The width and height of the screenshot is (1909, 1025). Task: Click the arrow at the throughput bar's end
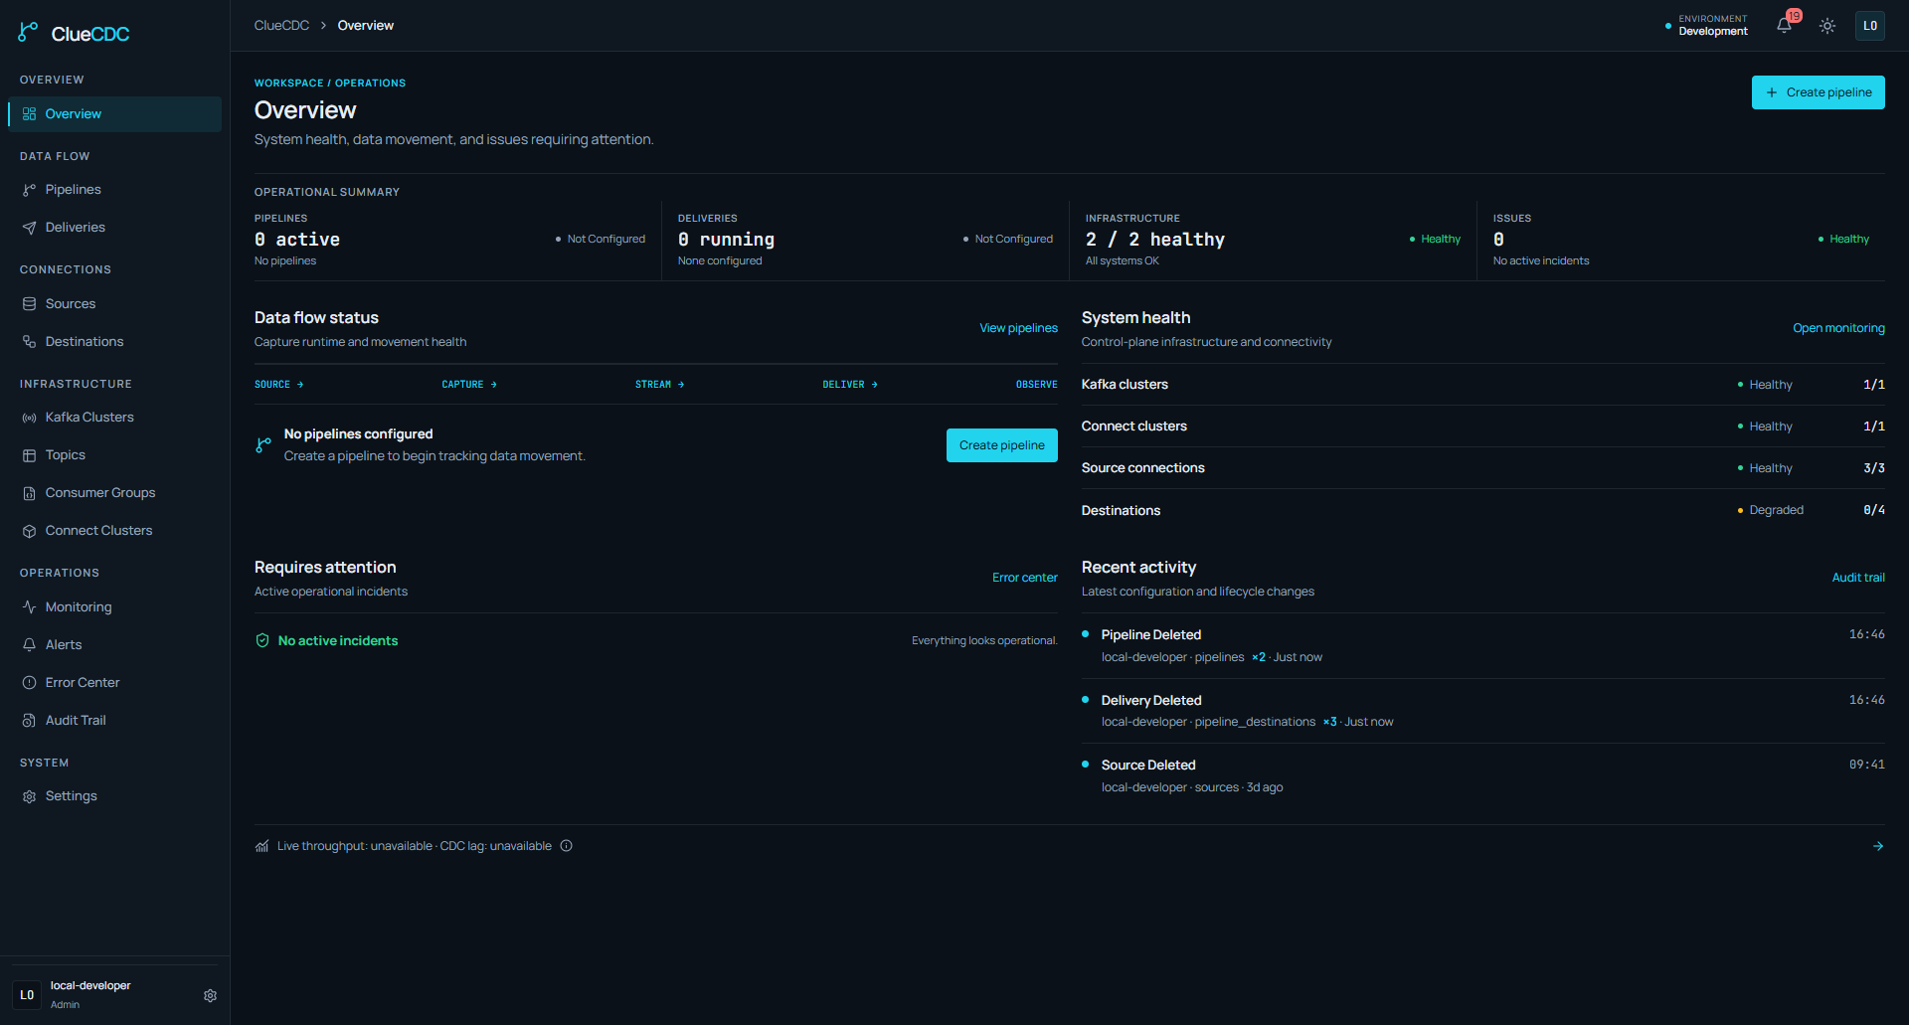tap(1878, 846)
